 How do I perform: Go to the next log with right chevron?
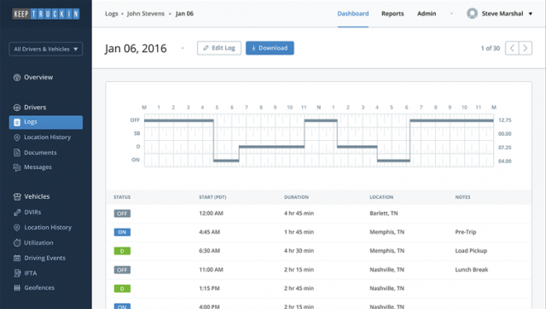point(526,48)
